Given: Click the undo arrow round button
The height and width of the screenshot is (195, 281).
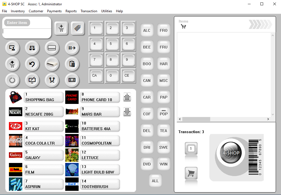Looking at the screenshot, I should click(32, 64).
